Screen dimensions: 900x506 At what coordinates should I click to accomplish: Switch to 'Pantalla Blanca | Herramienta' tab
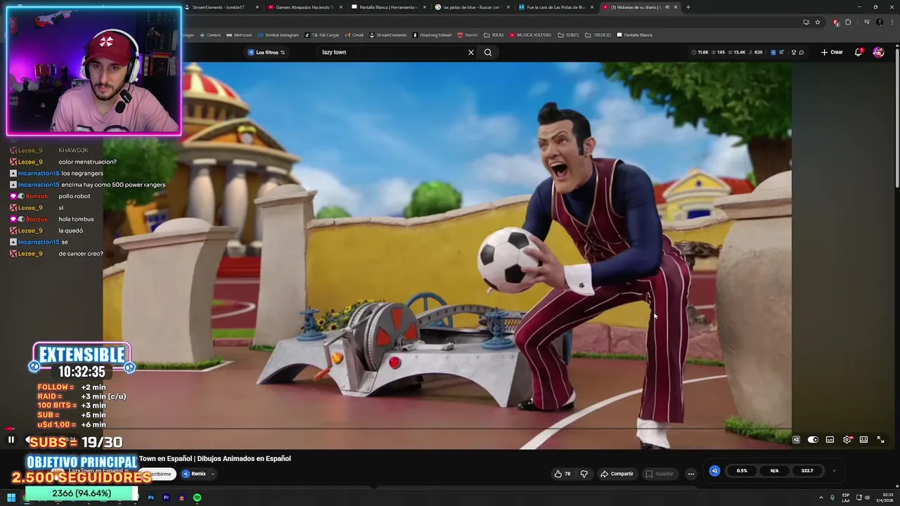(387, 7)
